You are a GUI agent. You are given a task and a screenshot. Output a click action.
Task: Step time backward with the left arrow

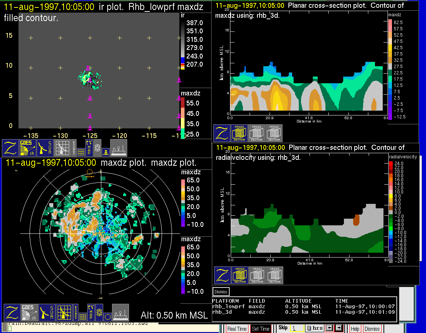point(329,328)
